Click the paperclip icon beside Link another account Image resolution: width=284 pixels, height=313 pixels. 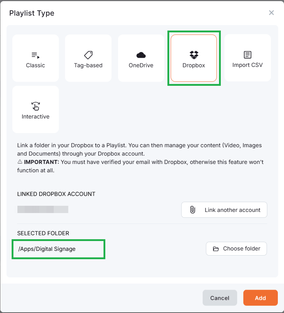tap(192, 210)
